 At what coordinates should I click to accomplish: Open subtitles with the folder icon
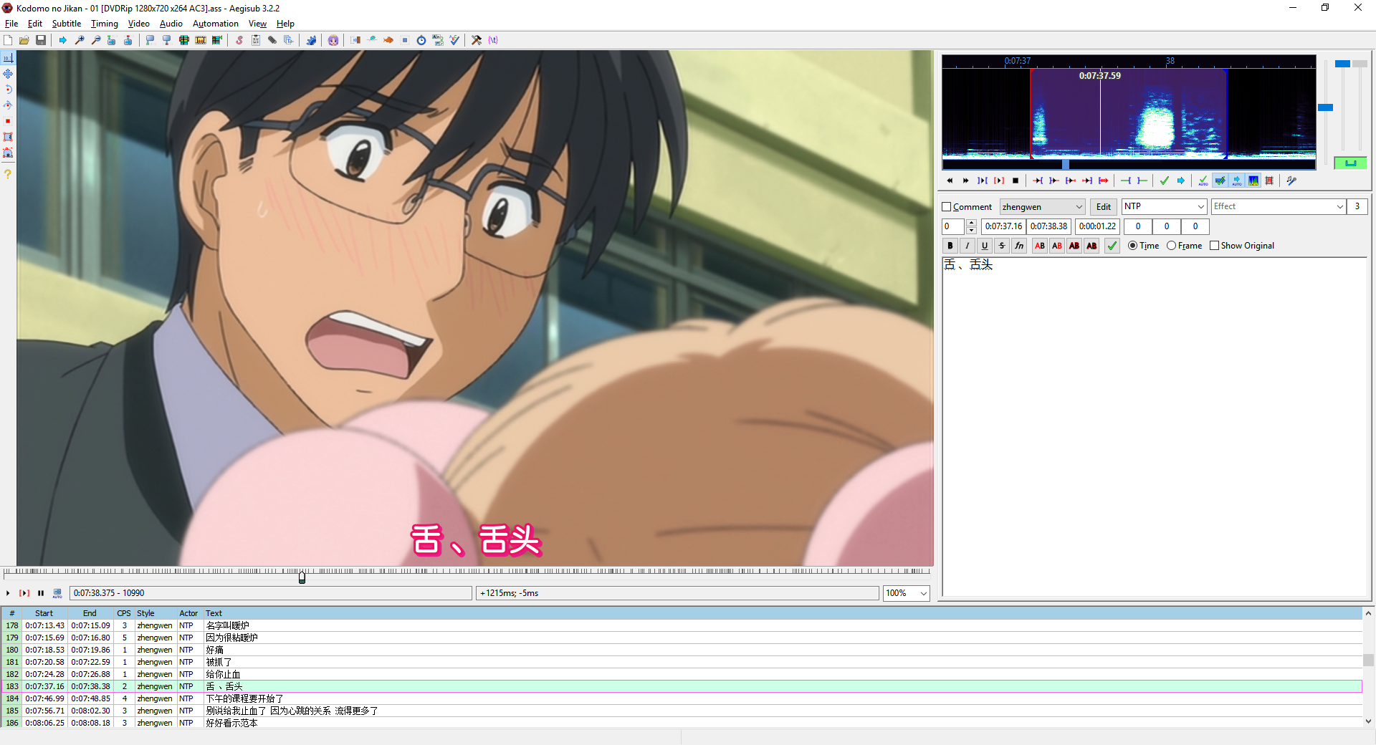tap(24, 40)
